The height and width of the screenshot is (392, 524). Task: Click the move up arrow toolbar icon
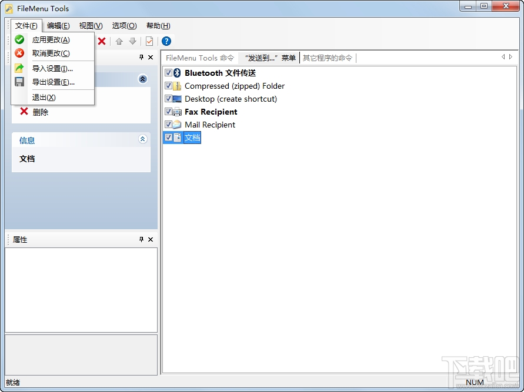[119, 41]
